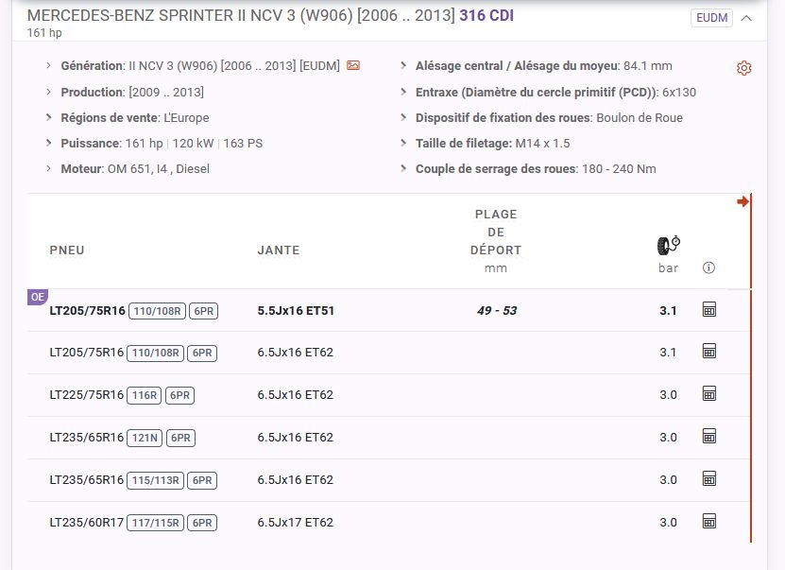
Task: Click the OE badge on first row
Action: coord(37,297)
